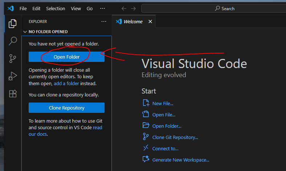Image resolution: width=286 pixels, height=171 pixels.
Task: Select the Welcome tab
Action: (133, 21)
